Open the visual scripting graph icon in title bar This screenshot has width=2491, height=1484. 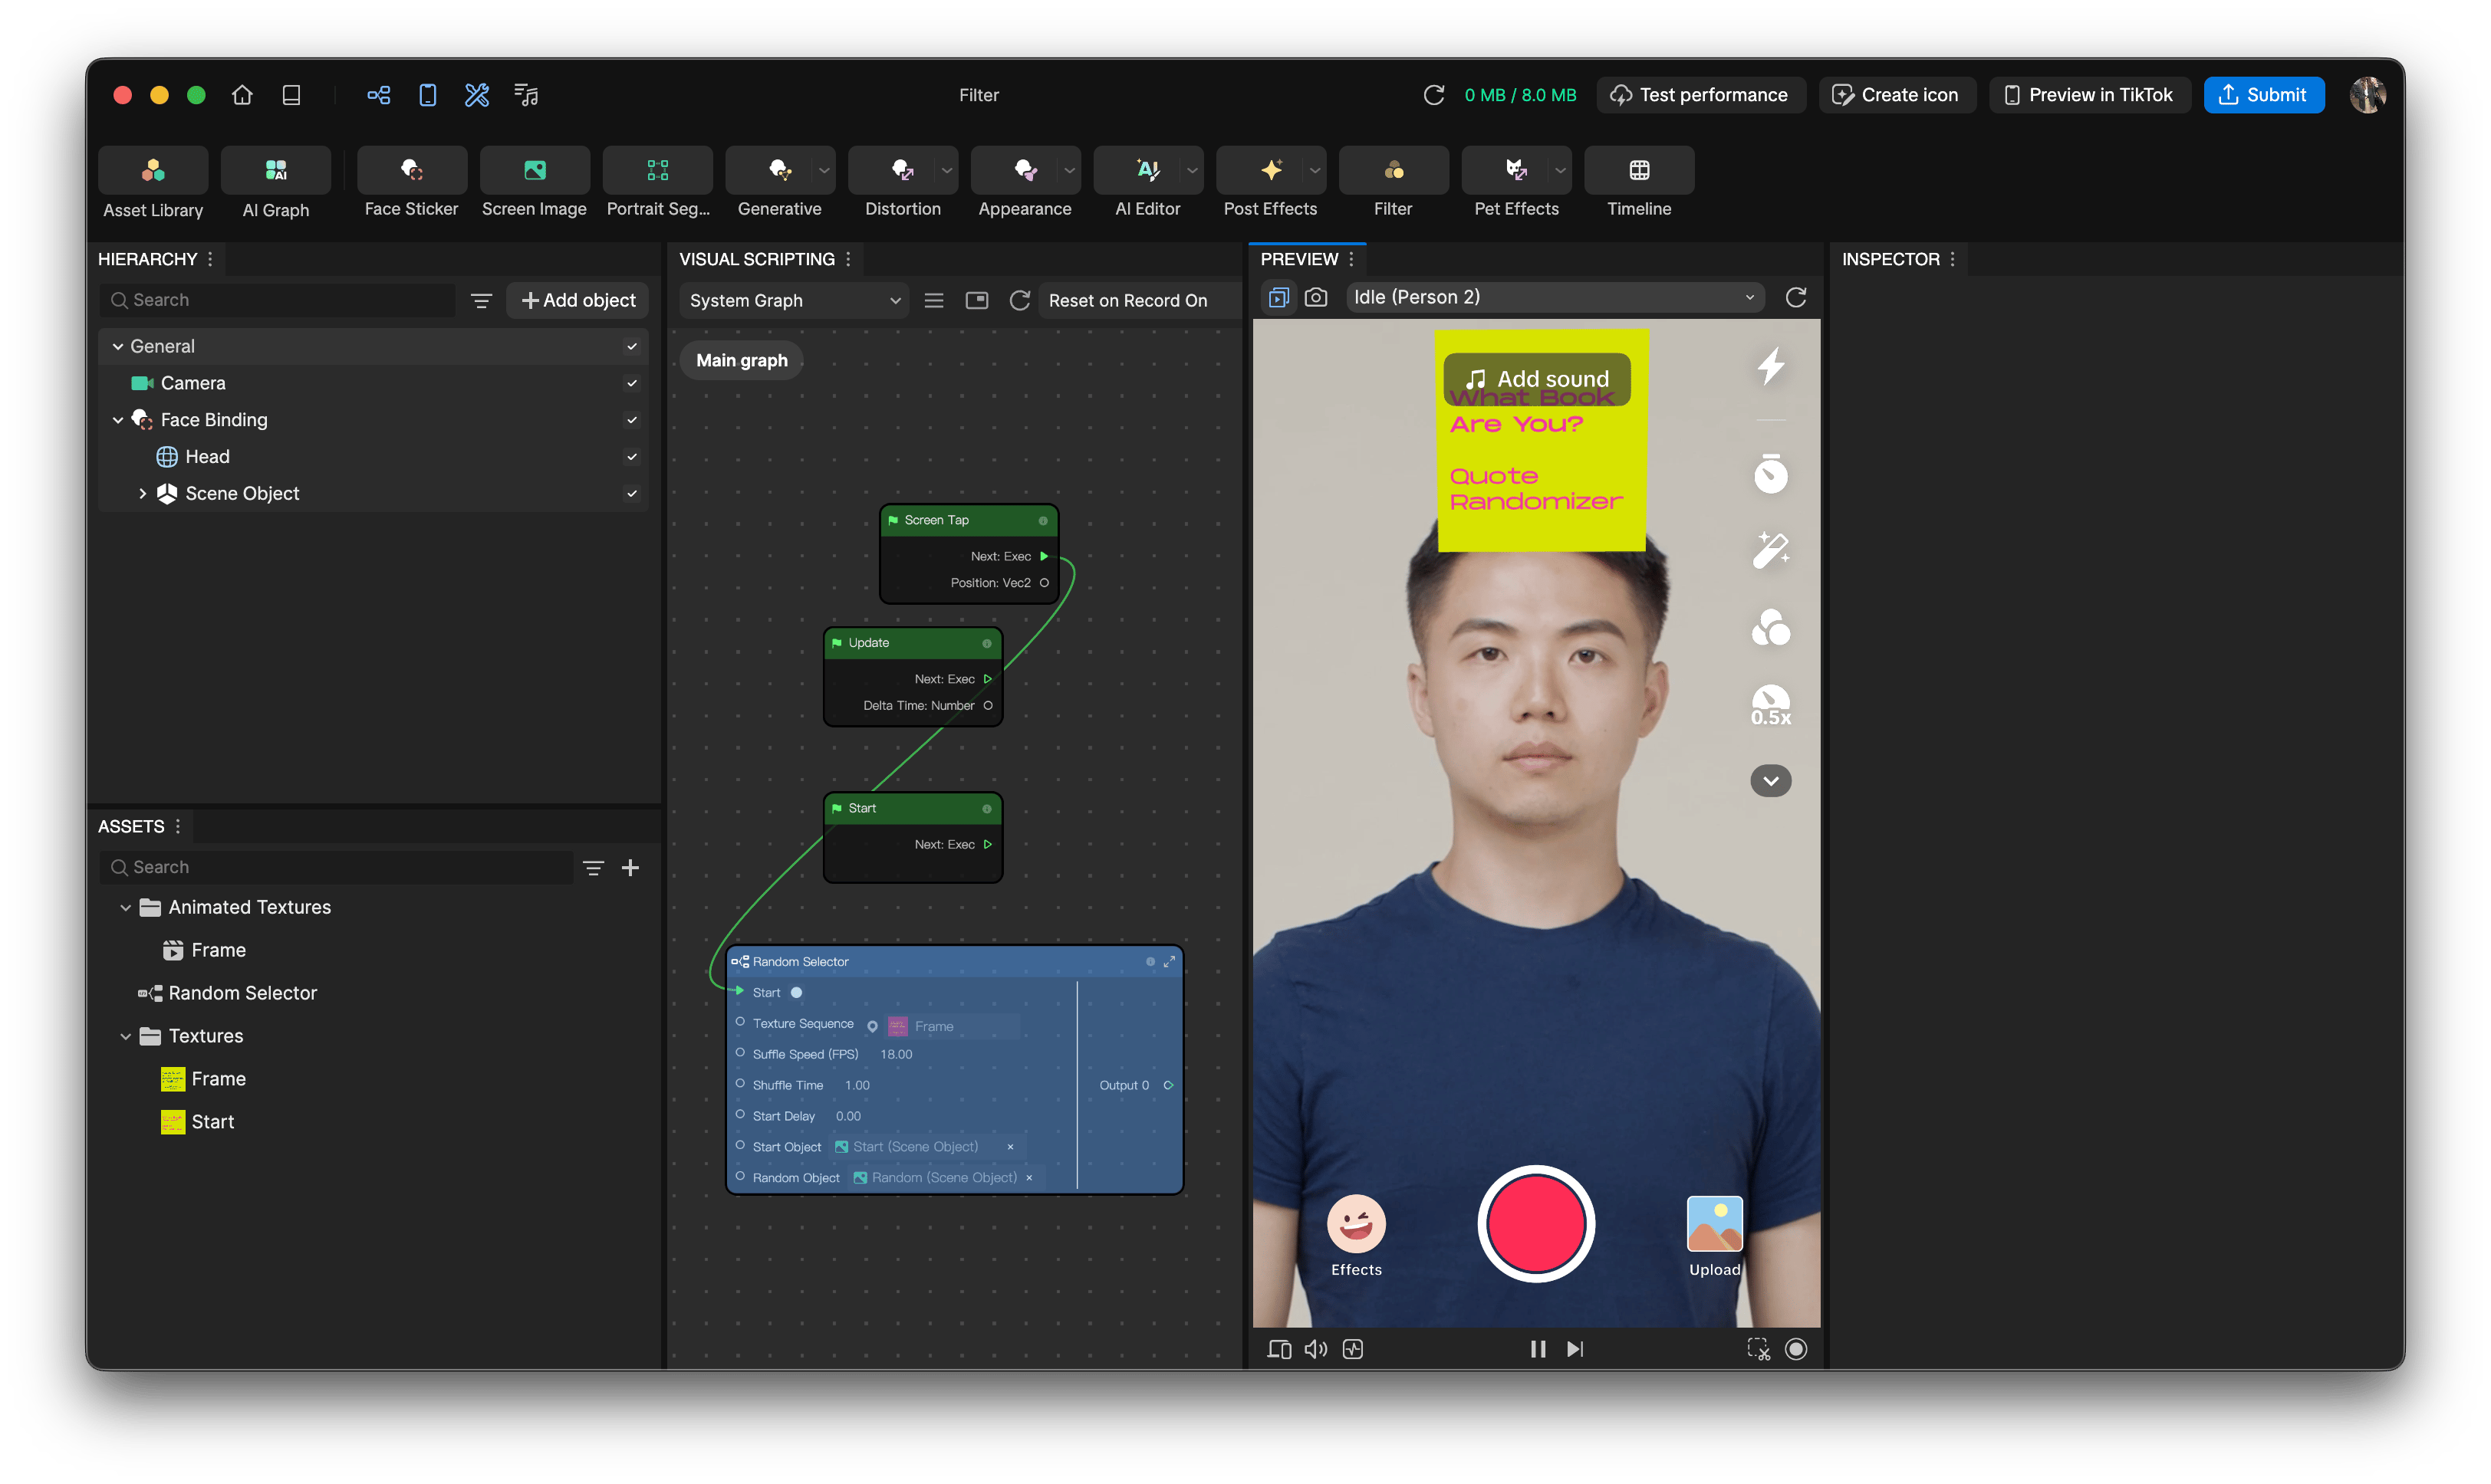pyautogui.click(x=378, y=95)
